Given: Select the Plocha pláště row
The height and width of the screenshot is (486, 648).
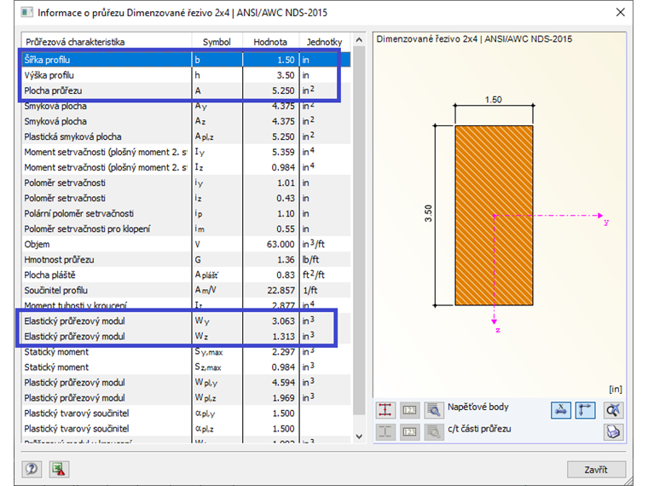Looking at the screenshot, I should coord(186,275).
